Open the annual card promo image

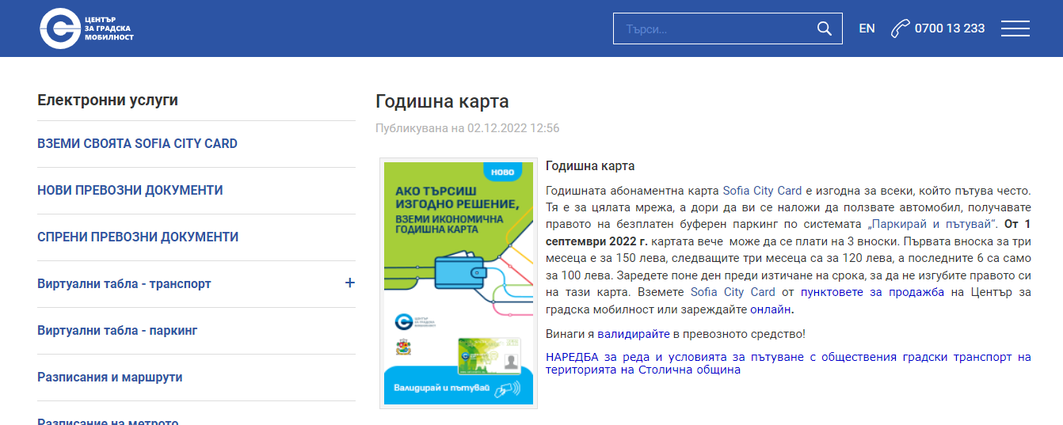(459, 283)
